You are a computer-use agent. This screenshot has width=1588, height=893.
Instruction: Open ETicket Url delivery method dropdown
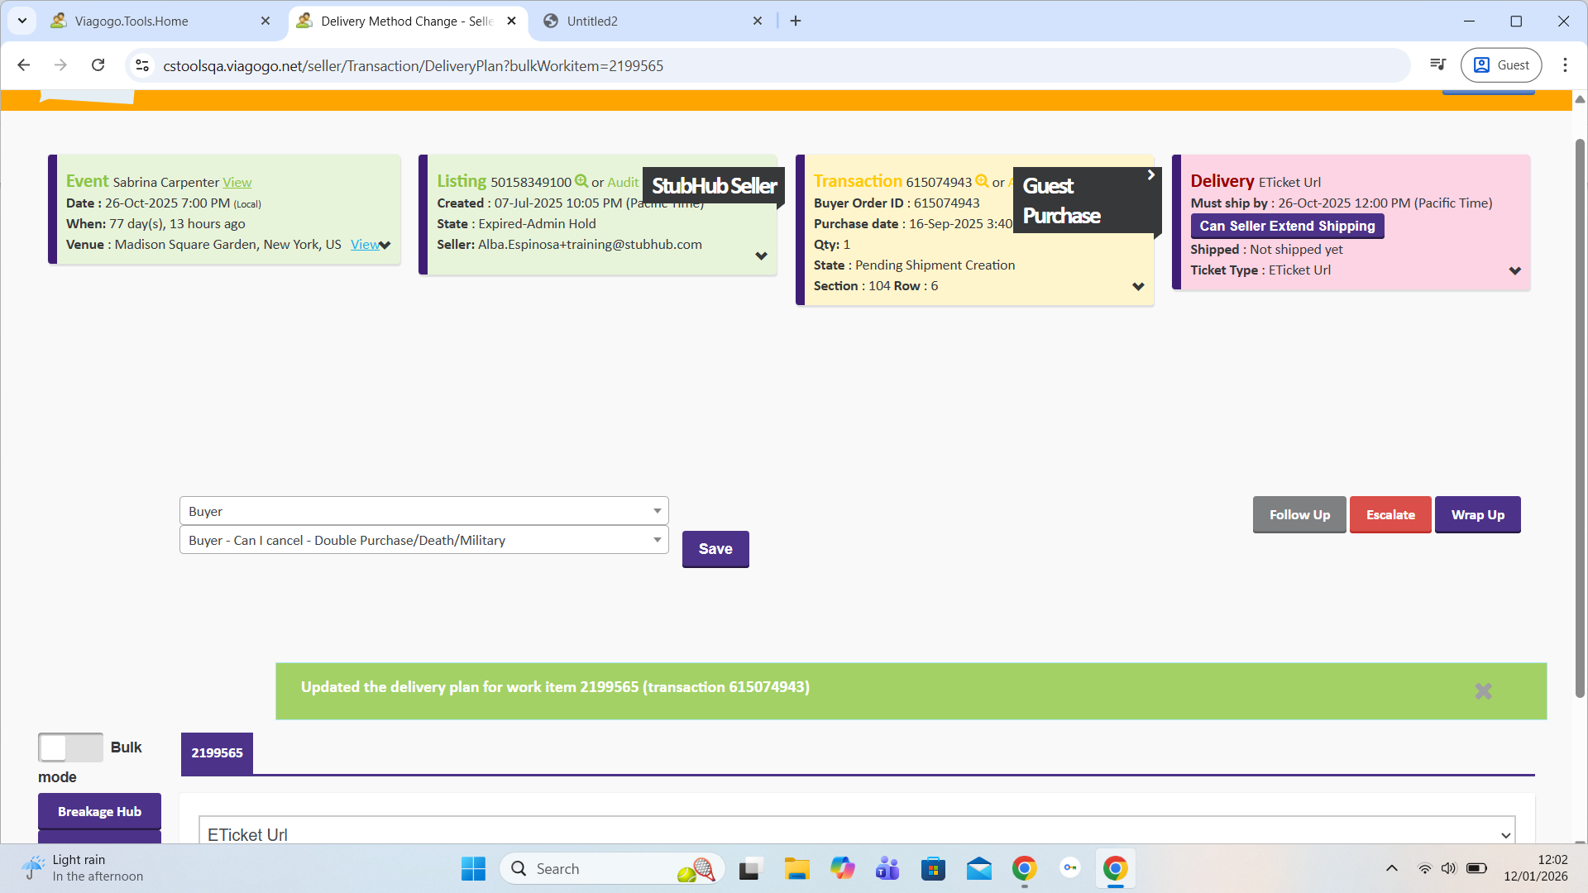857,834
